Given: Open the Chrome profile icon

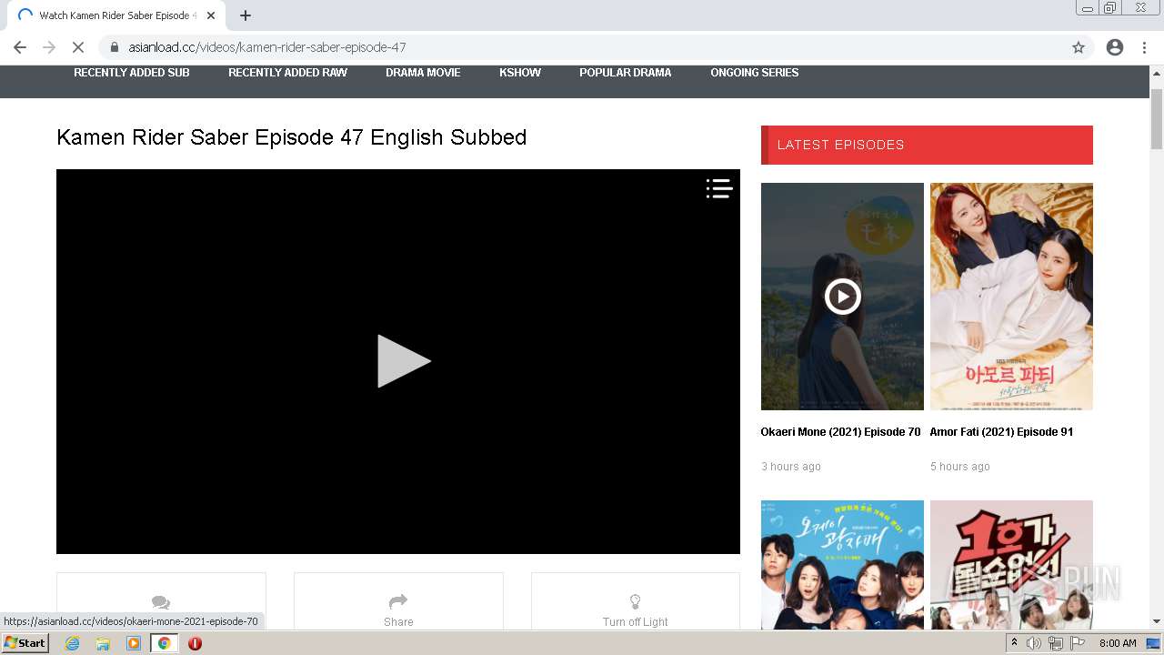Looking at the screenshot, I should click(1115, 47).
